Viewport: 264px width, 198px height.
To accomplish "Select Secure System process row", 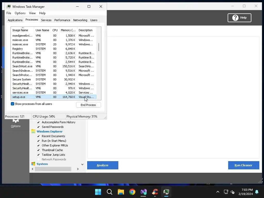I will pyautogui.click(x=54, y=79).
